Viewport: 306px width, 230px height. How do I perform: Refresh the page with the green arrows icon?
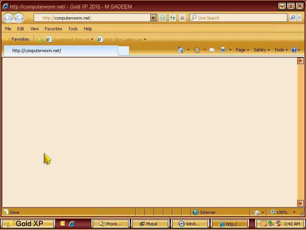(173, 18)
